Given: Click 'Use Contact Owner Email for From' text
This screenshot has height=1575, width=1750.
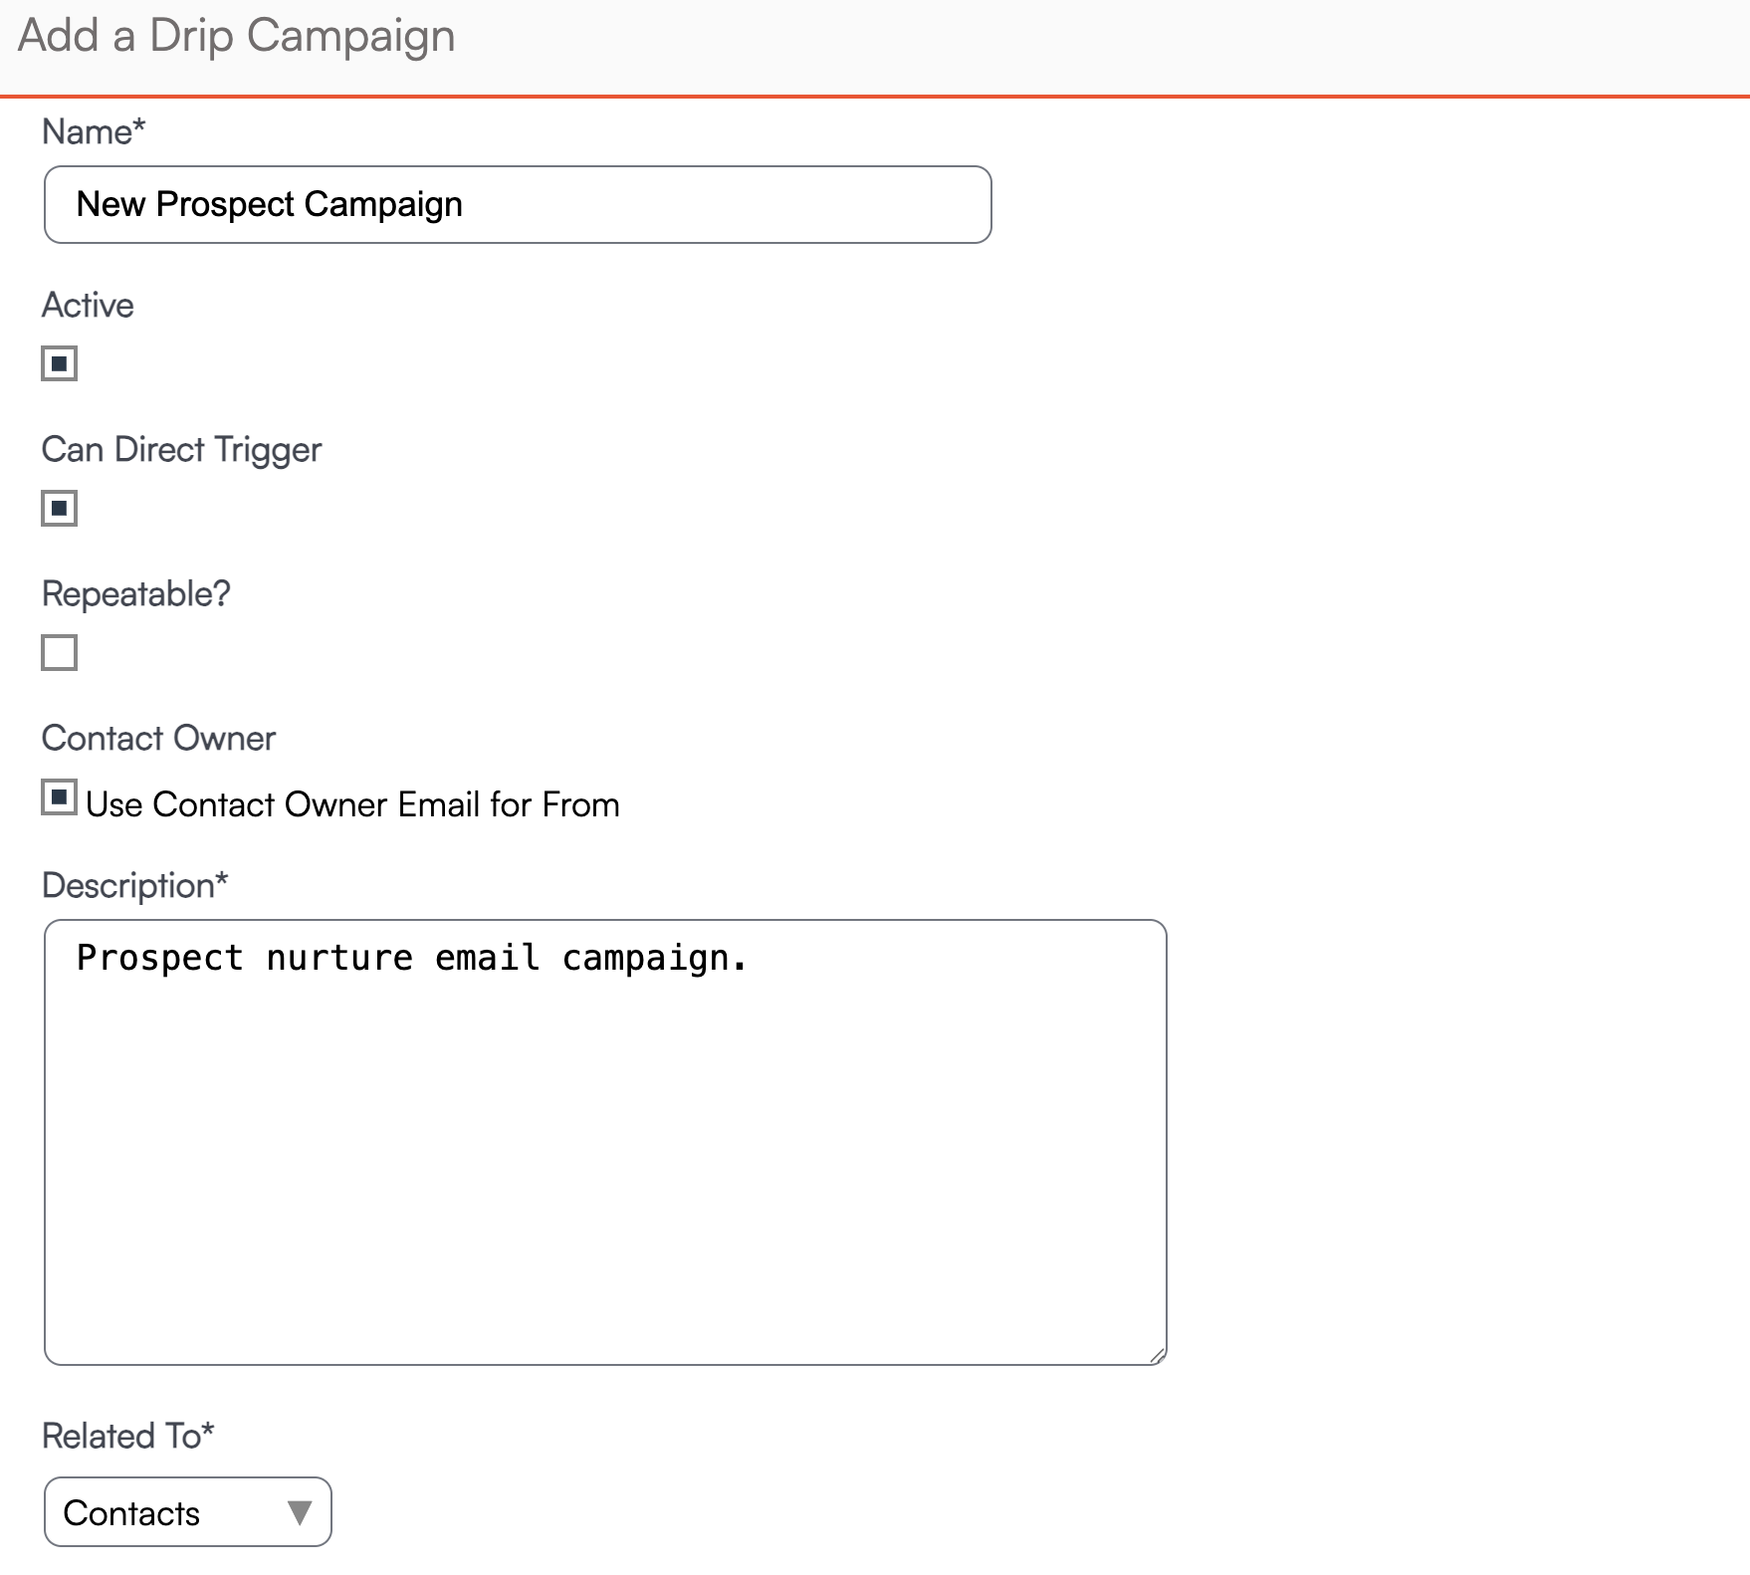Looking at the screenshot, I should coord(353,804).
